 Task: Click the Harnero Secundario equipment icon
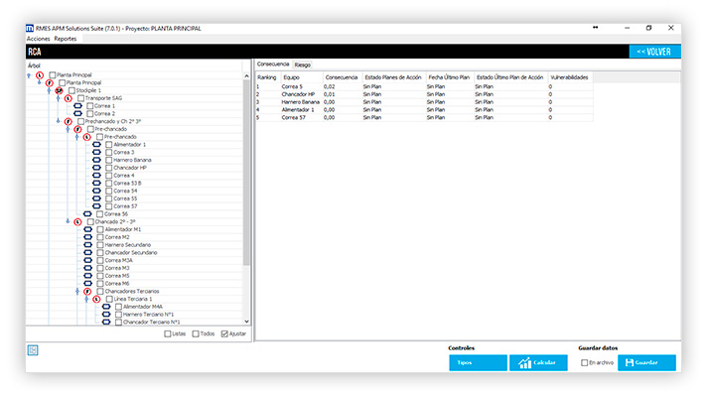click(x=88, y=245)
